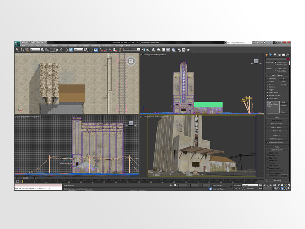Click the search keyword input field
305x229 pixels.
[239, 43]
